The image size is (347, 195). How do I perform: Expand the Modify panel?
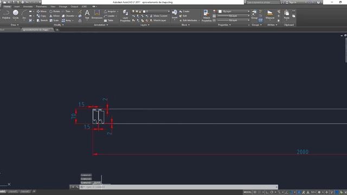coord(59,25)
